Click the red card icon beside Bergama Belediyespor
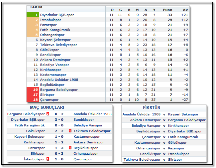 (48, 114)
